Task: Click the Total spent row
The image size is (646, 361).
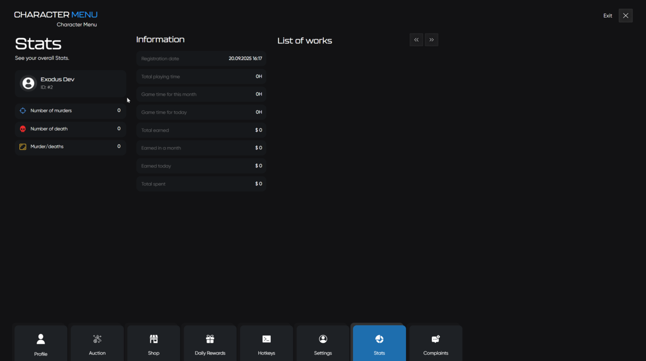Action: click(x=201, y=184)
